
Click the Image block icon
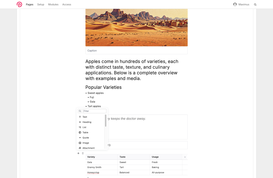click(x=80, y=143)
